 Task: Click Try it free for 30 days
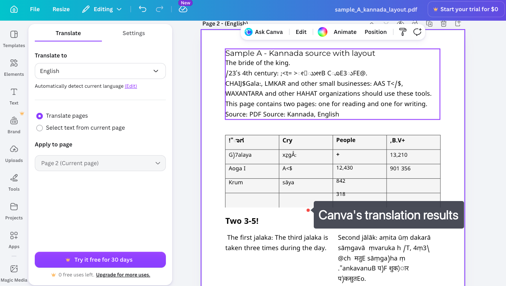(x=100, y=260)
